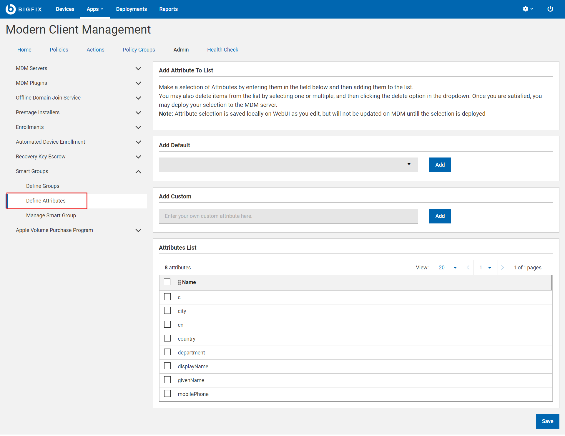Open the Add Default attribute dropdown
Viewport: 565px width, 436px height.
pyautogui.click(x=288, y=165)
